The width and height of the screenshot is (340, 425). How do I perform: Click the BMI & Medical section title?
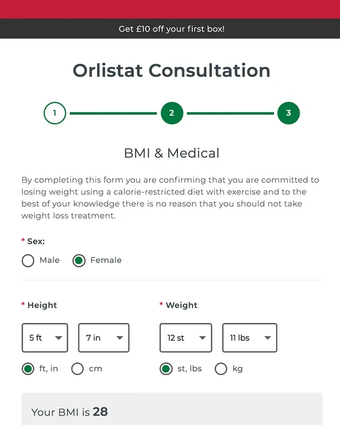[x=172, y=153]
